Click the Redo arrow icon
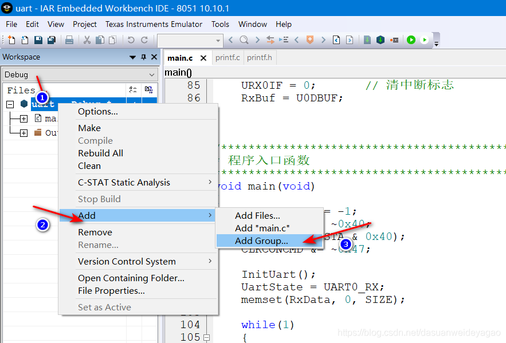This screenshot has width=506, height=343. coord(144,40)
